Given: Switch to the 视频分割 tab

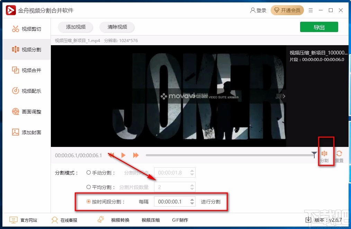Looking at the screenshot, I should tap(27, 49).
